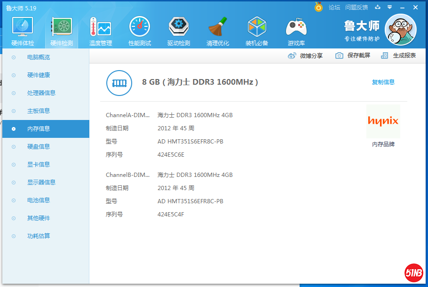The width and height of the screenshot is (428, 287).
Task: Click the hynix memory brand logo
Action: [383, 122]
